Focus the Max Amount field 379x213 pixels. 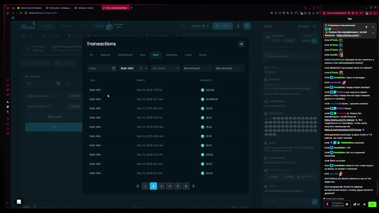coord(229,68)
